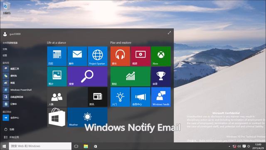
Task: Open recently added Insider Hub entry
Action: coord(11,117)
